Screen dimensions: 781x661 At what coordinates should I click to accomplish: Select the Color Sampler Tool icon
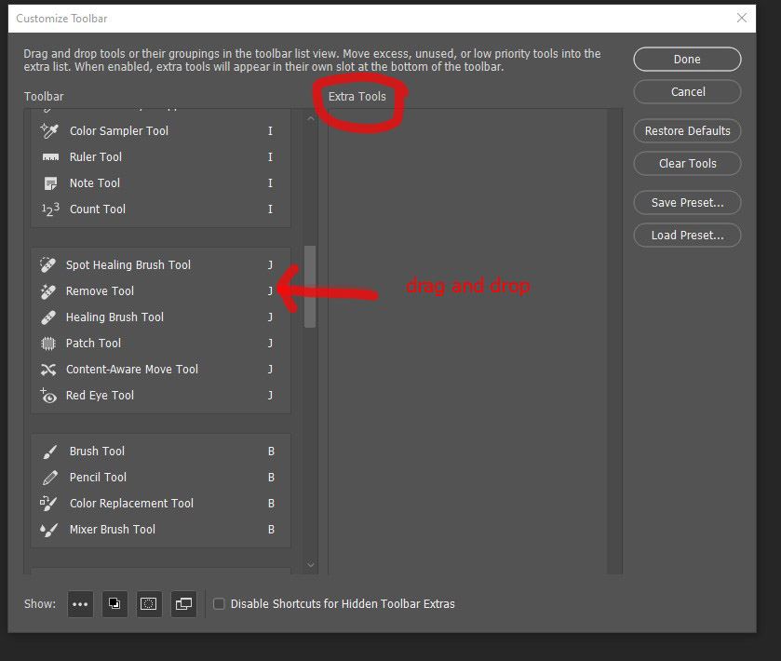click(x=48, y=130)
